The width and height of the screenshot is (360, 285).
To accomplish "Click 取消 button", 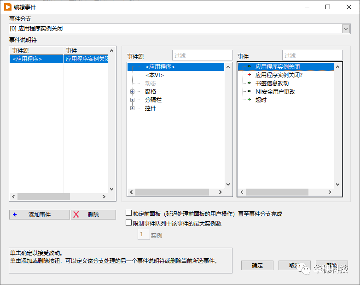I will [295, 266].
